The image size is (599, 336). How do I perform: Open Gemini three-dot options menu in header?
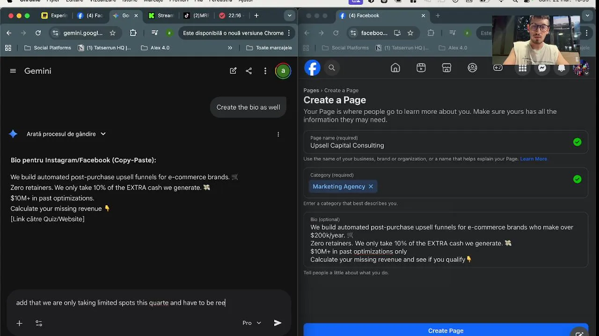point(265,71)
